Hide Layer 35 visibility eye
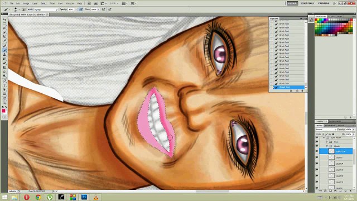Viewport: 357px width, 201px height. pyautogui.click(x=317, y=151)
